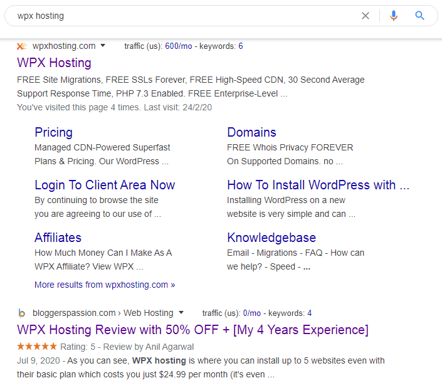Click 'Managed CDN-Powered Superfast' snippet
Viewport: 442px width, 383px height.
tap(102, 147)
